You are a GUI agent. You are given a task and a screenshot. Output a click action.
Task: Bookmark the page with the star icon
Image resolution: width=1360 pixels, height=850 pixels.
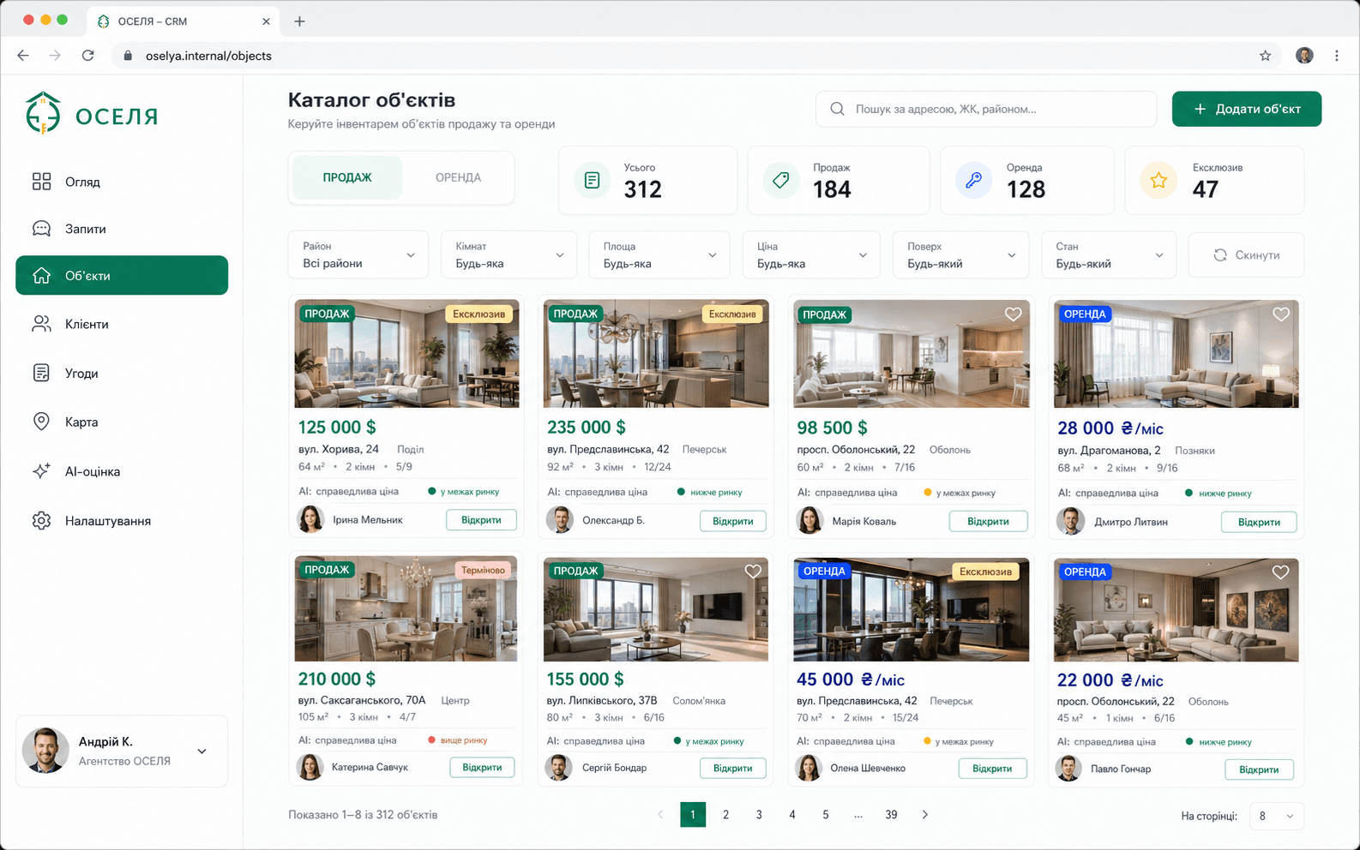[1265, 56]
